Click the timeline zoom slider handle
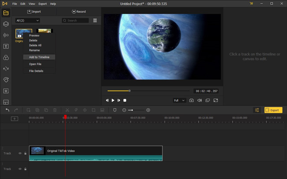The height and width of the screenshot is (179, 287). click(132, 110)
